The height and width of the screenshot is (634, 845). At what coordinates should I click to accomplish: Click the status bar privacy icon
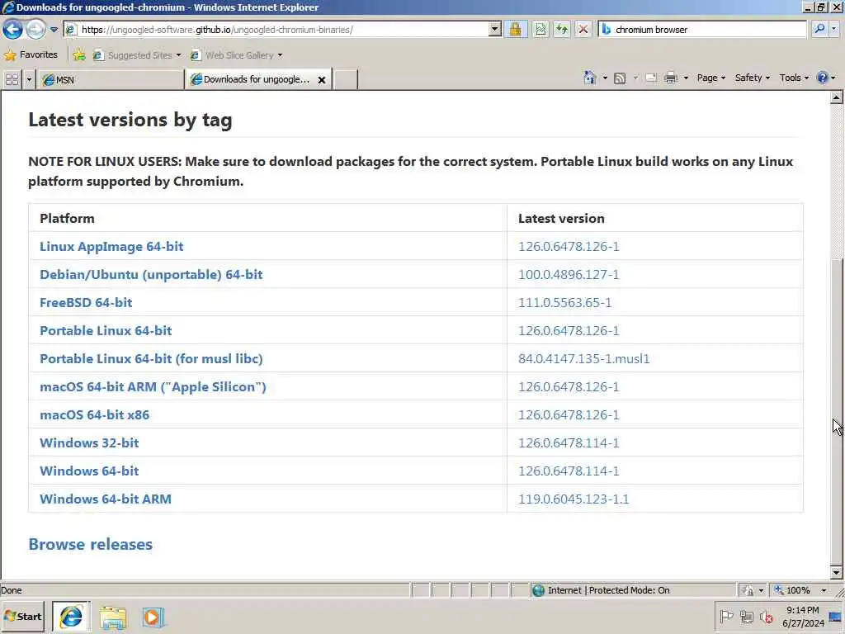click(748, 590)
